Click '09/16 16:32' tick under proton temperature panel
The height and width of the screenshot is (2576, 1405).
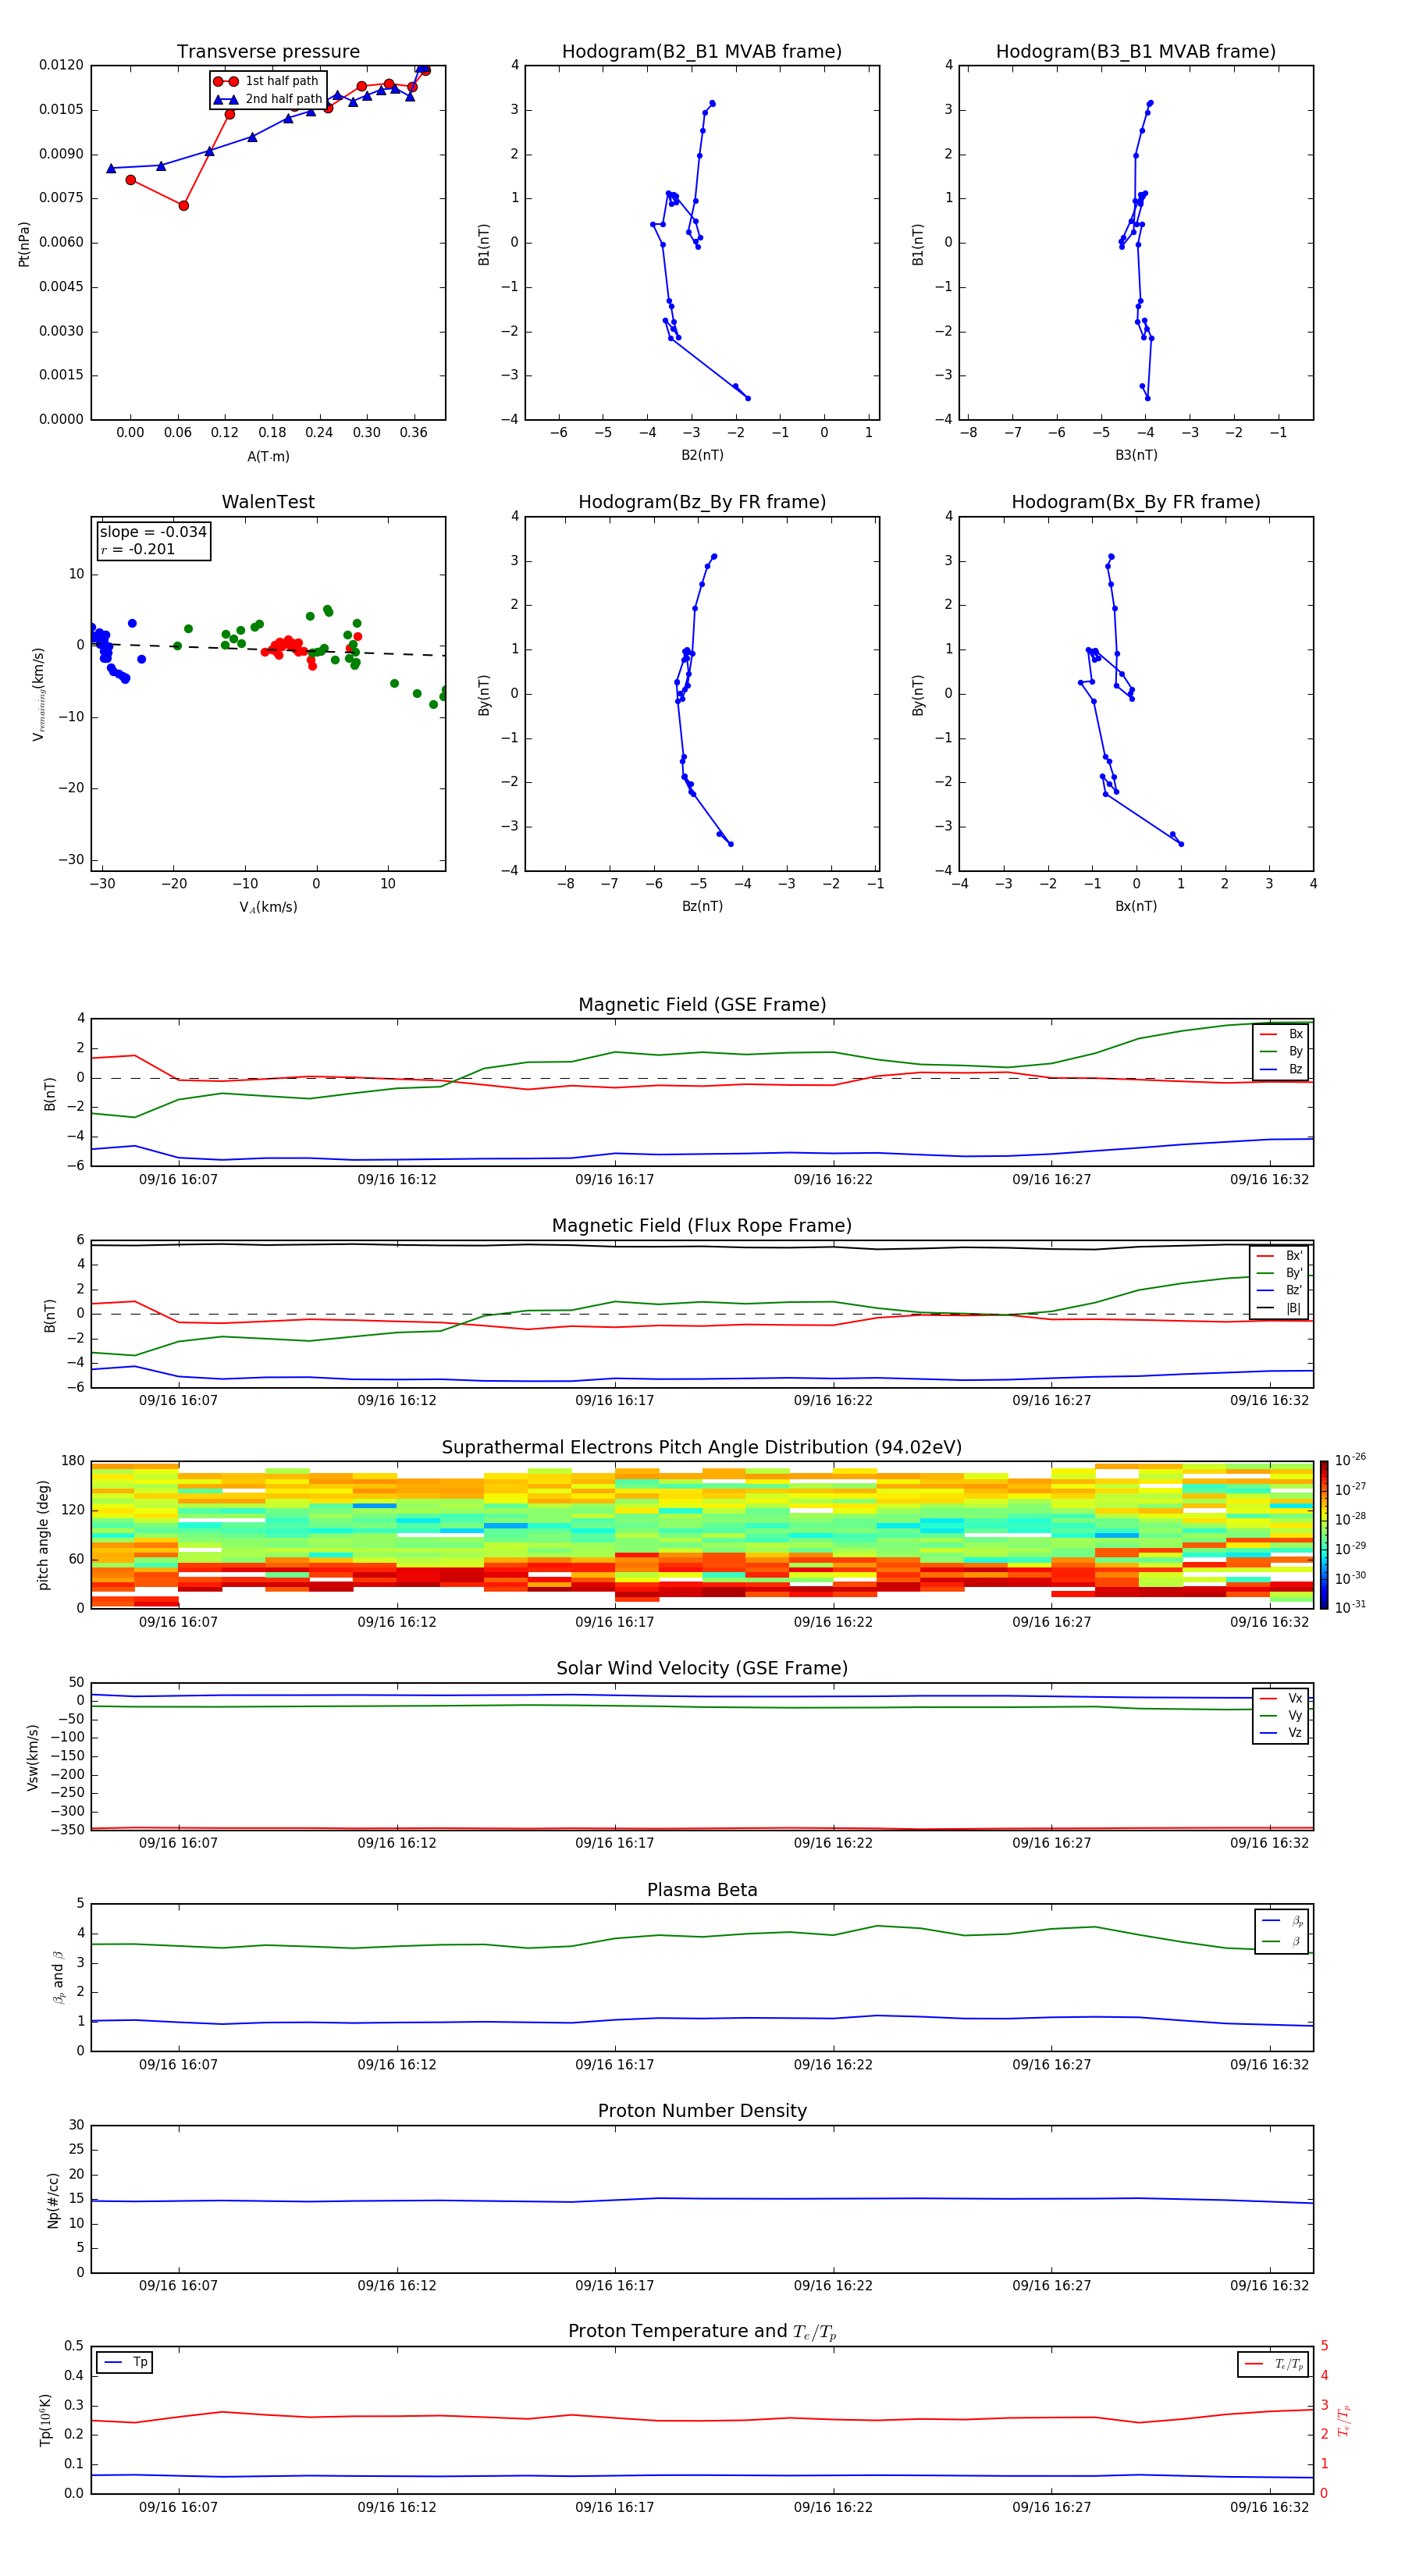pyautogui.click(x=1269, y=2507)
